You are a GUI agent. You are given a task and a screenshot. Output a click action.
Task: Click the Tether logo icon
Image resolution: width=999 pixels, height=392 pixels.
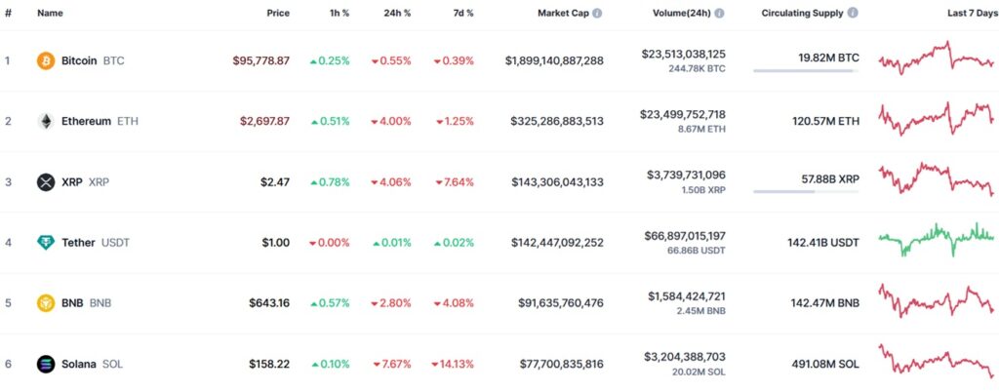tap(45, 242)
